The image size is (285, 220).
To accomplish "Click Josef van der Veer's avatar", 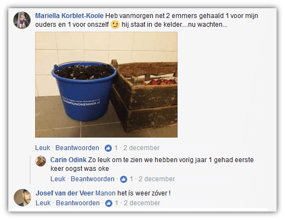I will 22,198.
